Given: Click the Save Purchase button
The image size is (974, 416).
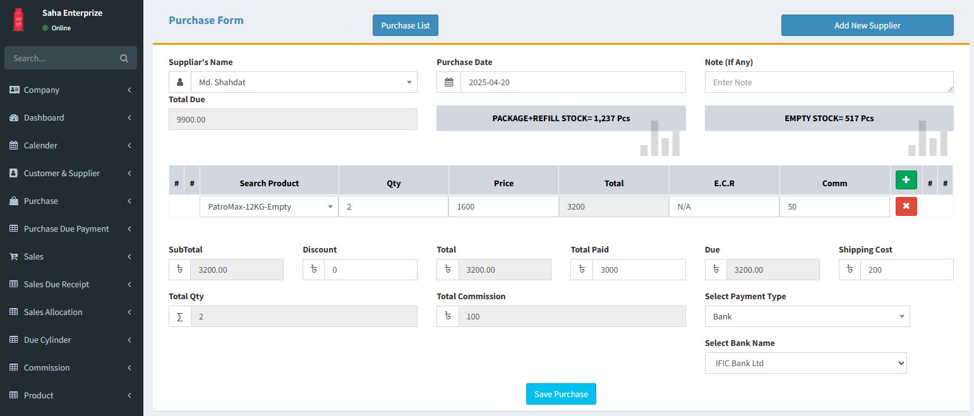Looking at the screenshot, I should click(561, 394).
